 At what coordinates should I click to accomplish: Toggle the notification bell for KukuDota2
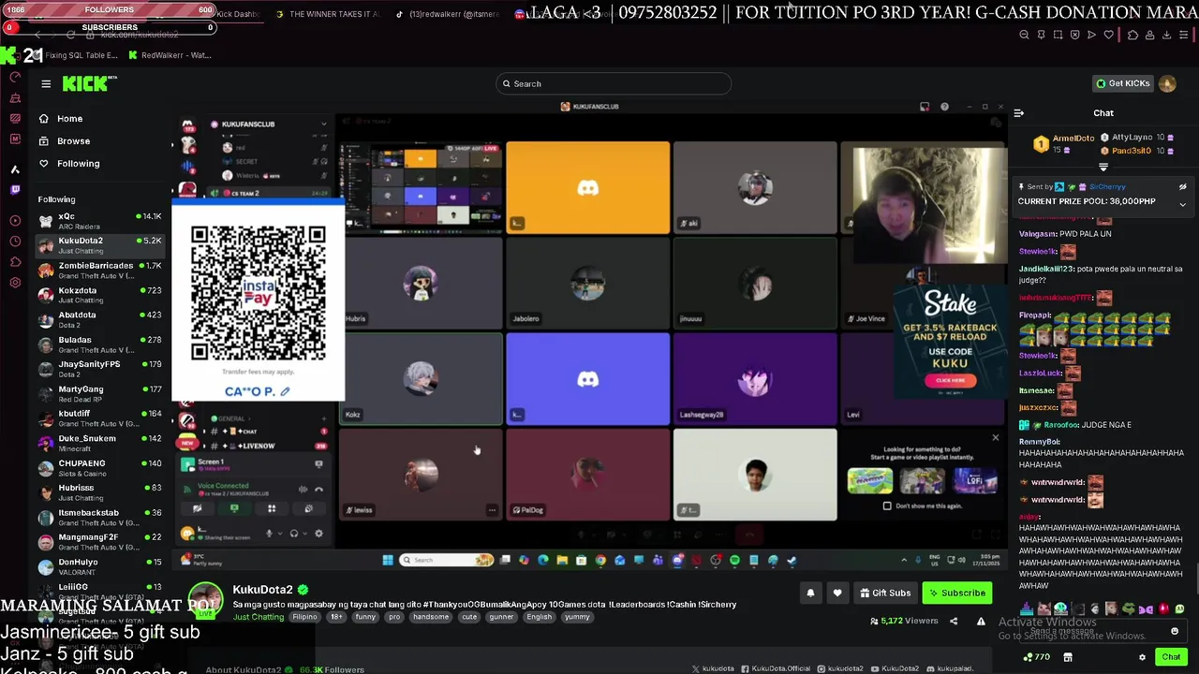810,593
